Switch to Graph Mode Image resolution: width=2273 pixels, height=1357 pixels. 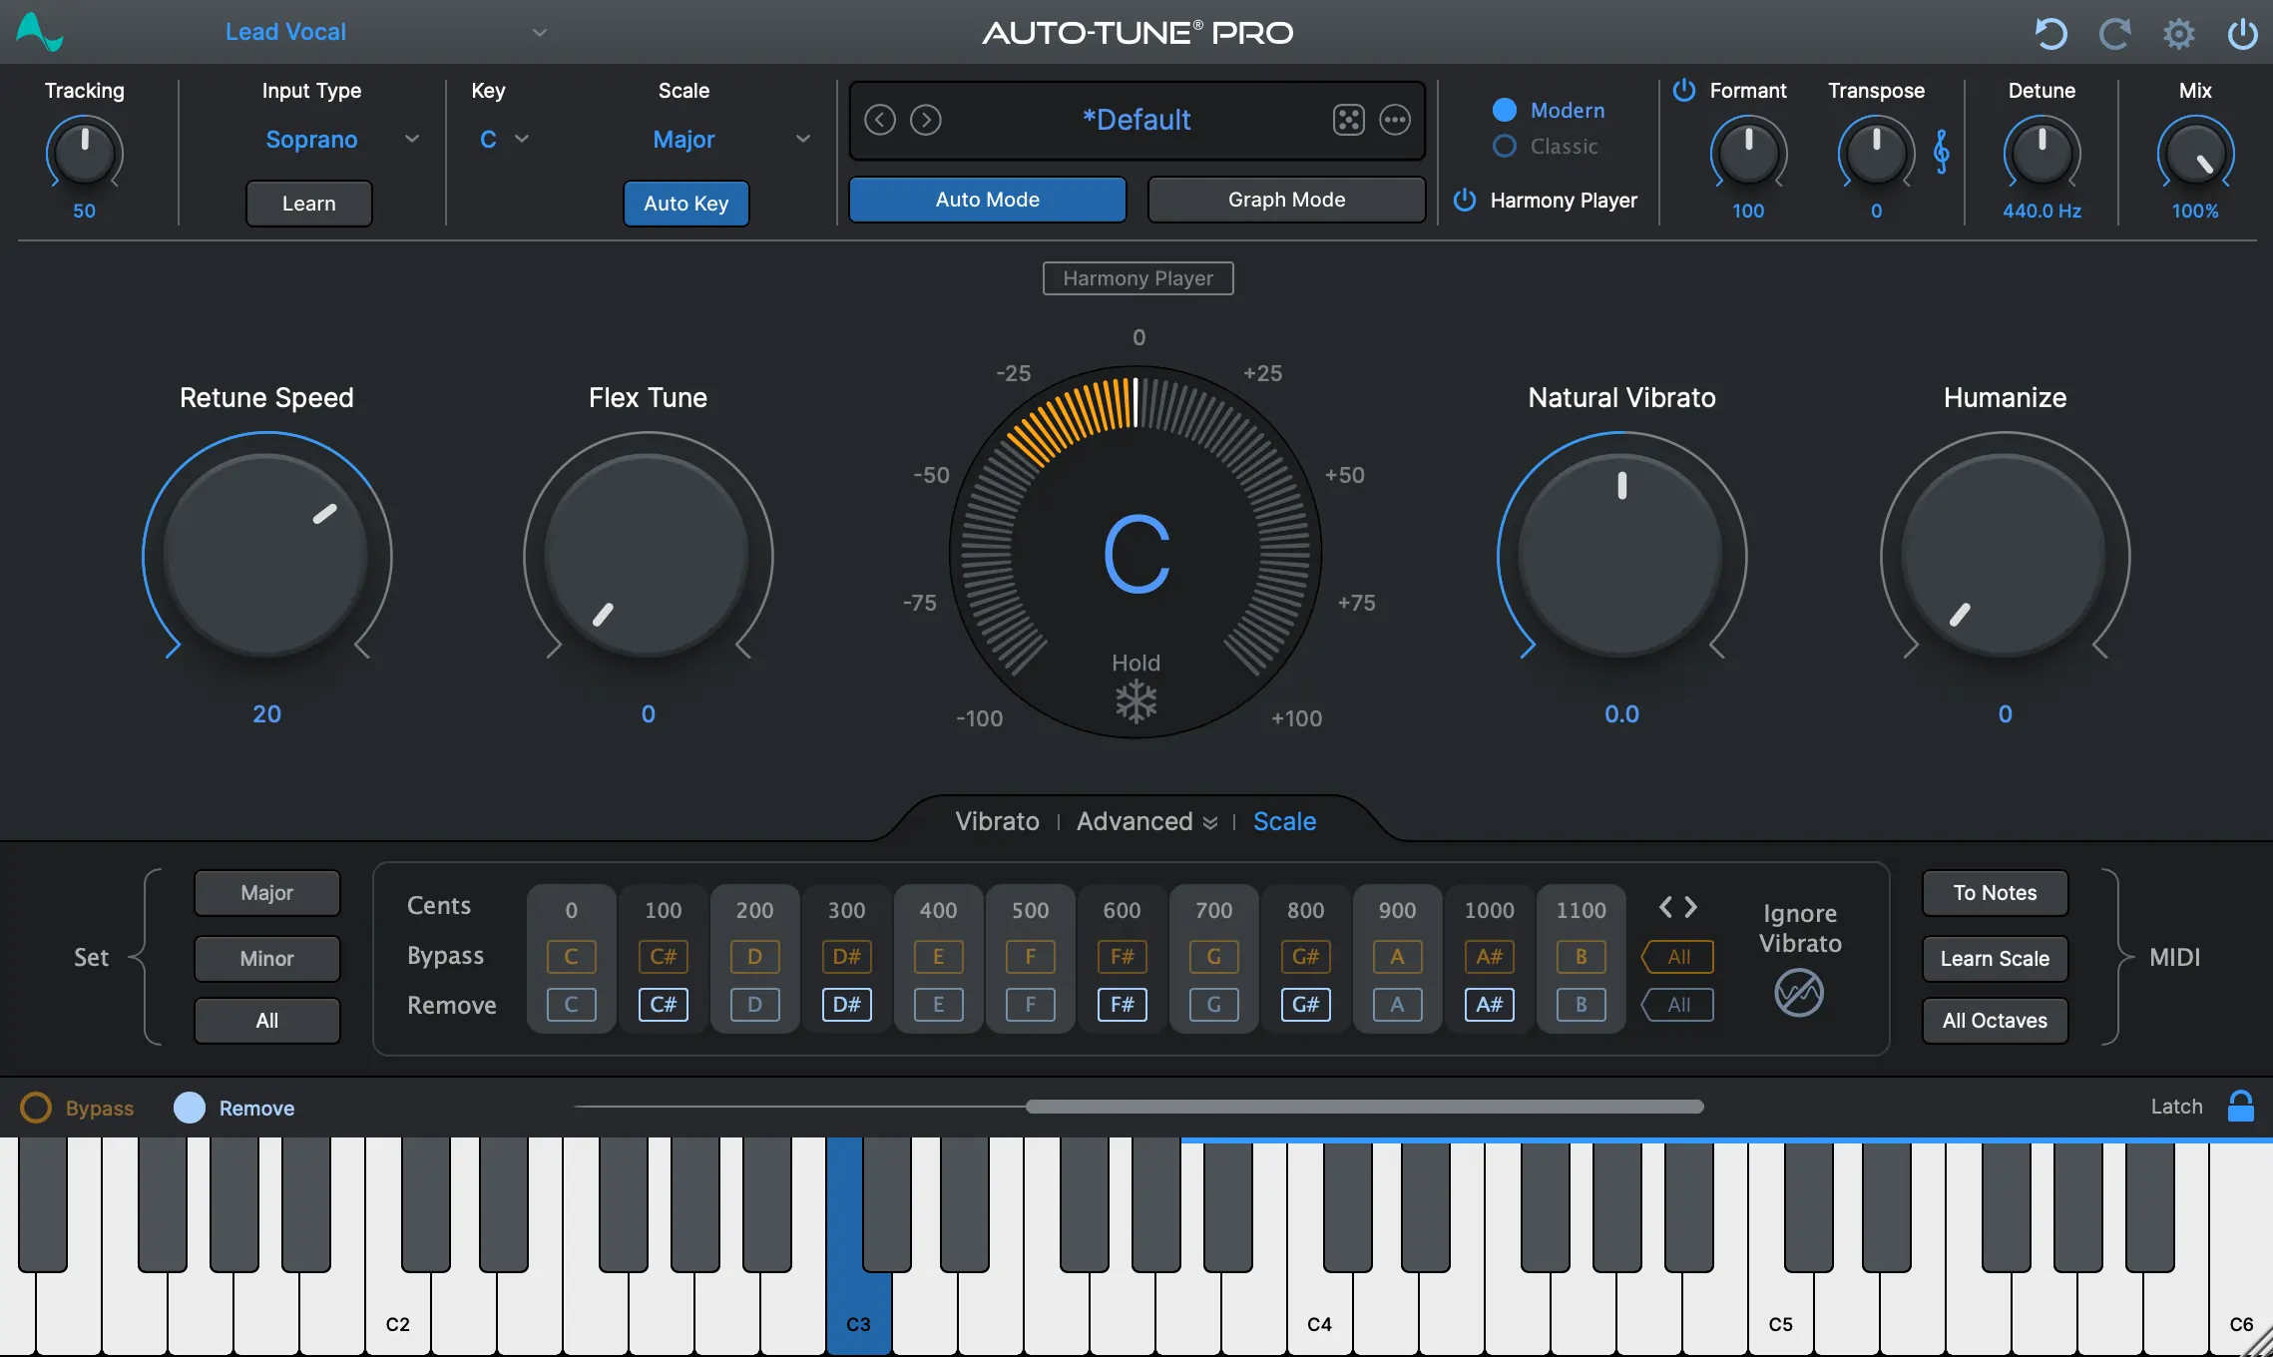1285,199
